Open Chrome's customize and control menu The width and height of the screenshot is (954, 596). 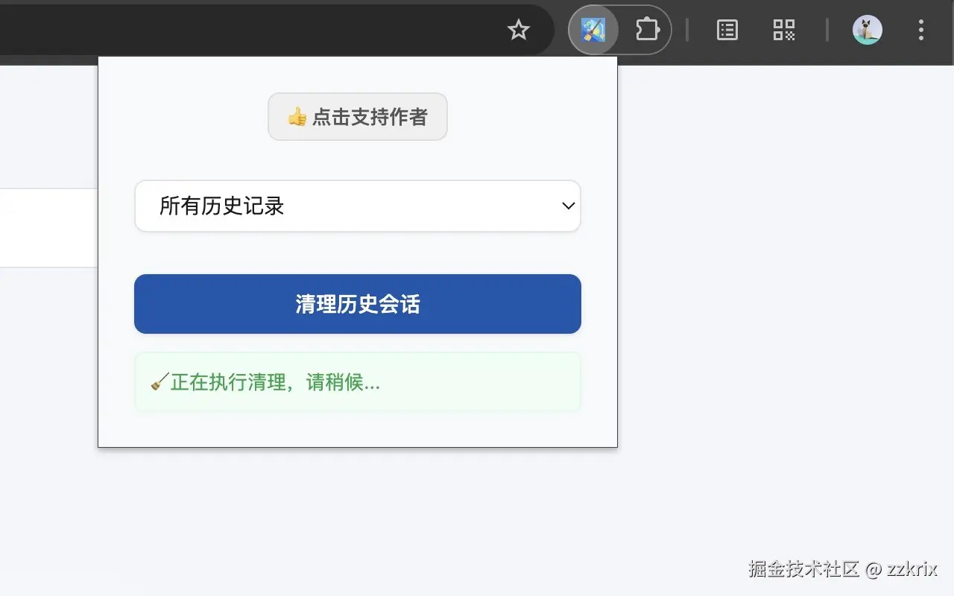[x=921, y=30]
